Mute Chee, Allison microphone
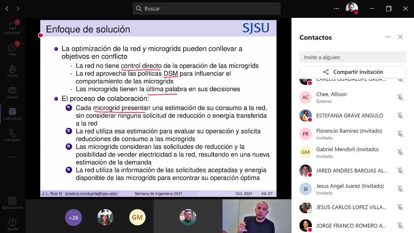Screen dimensions: 414x233 [400, 97]
